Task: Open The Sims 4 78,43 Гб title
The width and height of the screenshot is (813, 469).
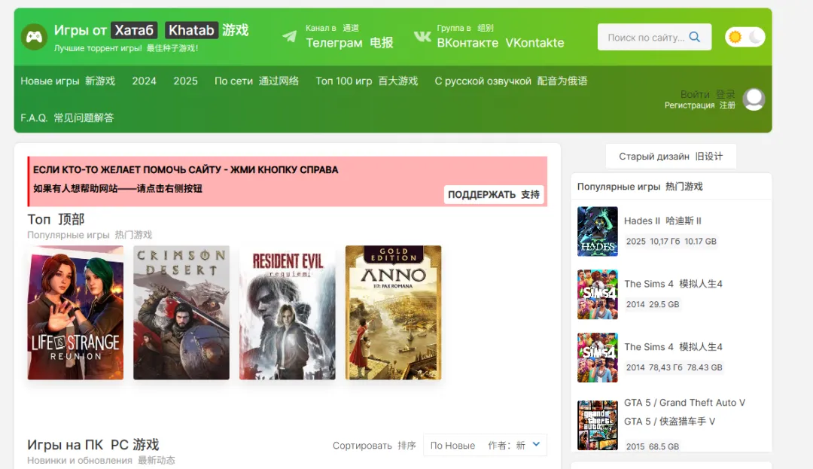Action: (673, 347)
